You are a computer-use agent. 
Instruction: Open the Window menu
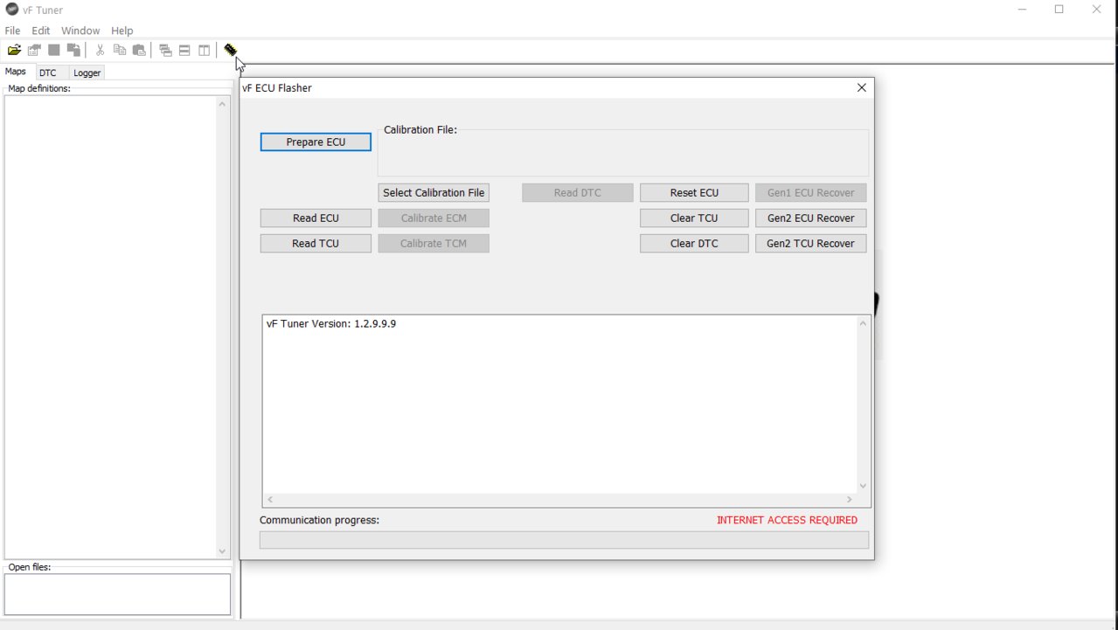point(80,31)
